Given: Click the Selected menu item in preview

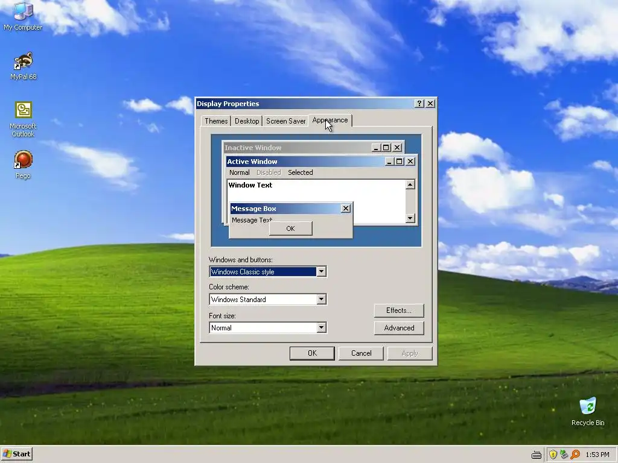Looking at the screenshot, I should pyautogui.click(x=301, y=172).
